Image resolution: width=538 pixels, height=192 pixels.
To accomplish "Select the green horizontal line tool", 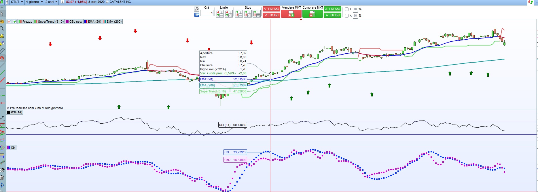I will click(x=2, y=95).
